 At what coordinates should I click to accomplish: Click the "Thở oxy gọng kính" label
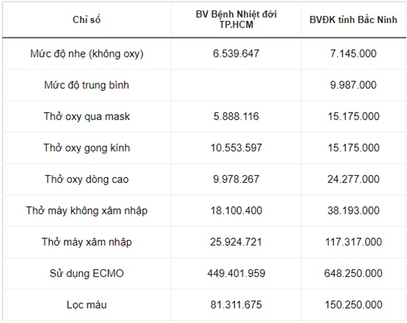click(x=86, y=148)
